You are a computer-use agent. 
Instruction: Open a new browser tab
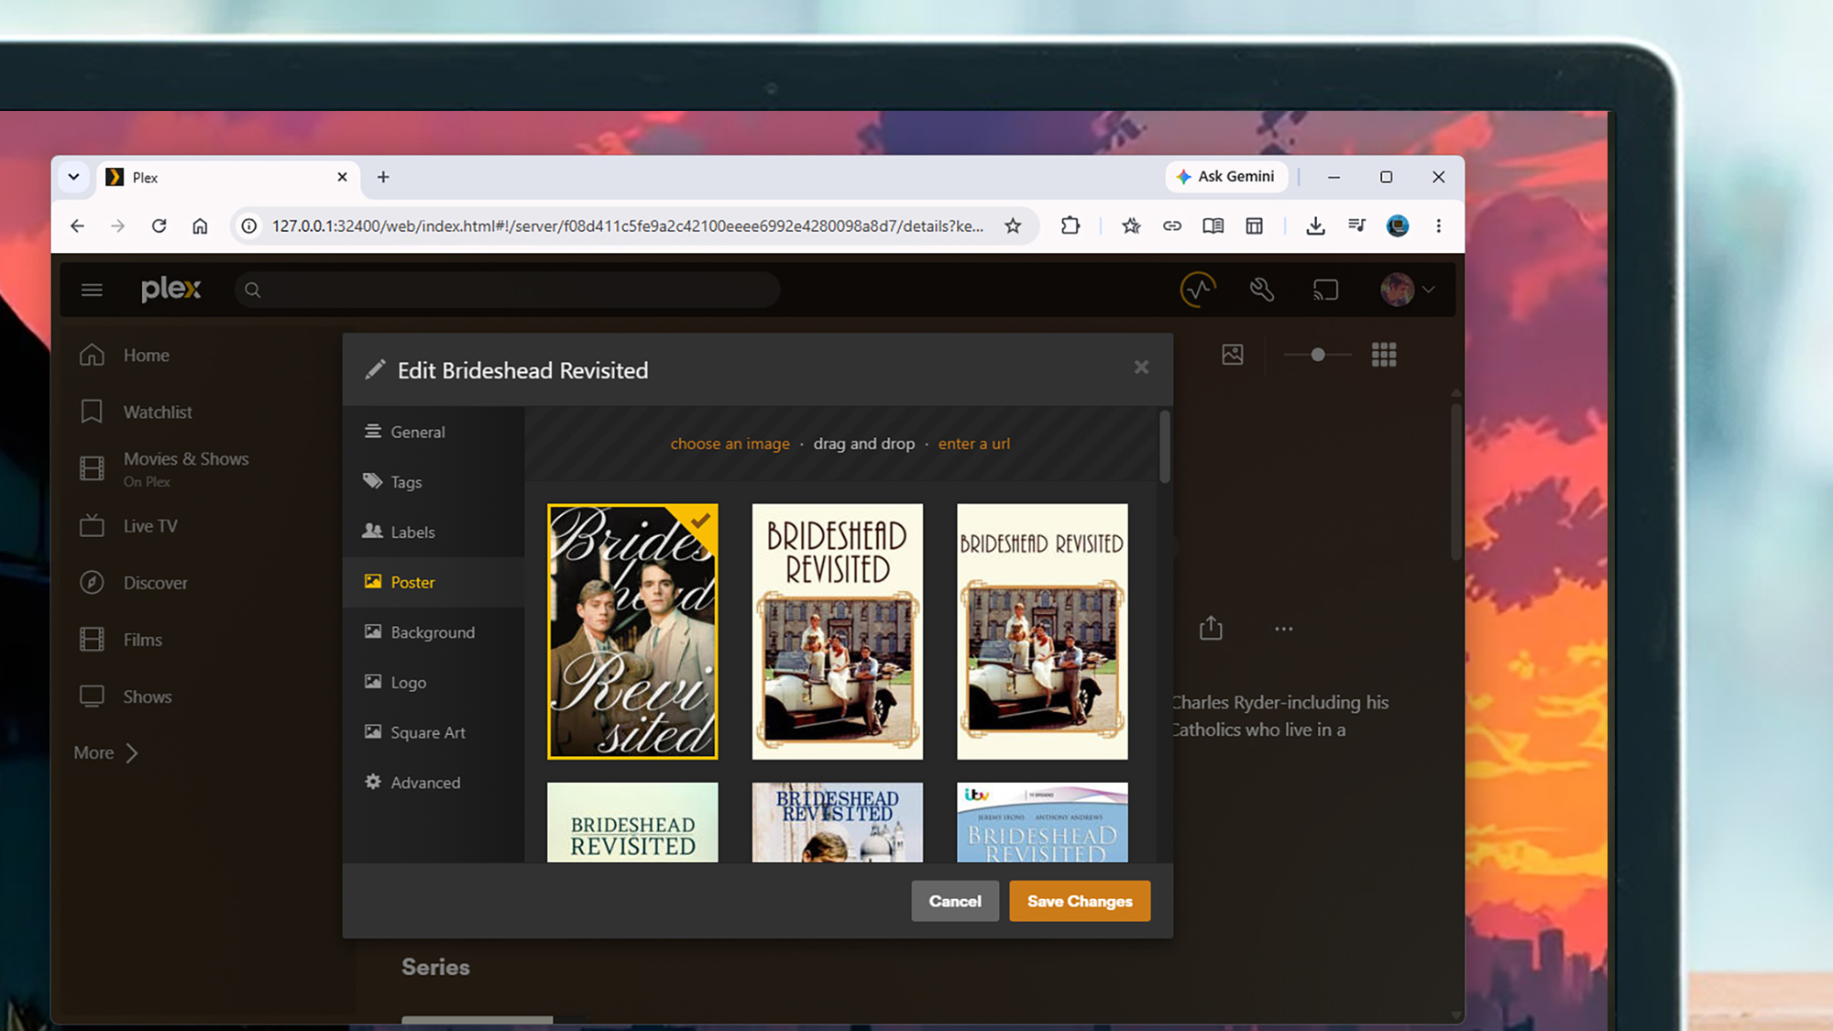[383, 177]
